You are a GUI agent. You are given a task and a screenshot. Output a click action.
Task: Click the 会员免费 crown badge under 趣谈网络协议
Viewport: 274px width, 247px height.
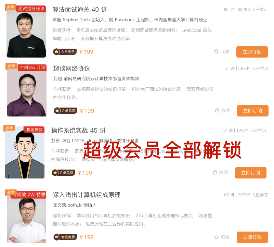66,111
